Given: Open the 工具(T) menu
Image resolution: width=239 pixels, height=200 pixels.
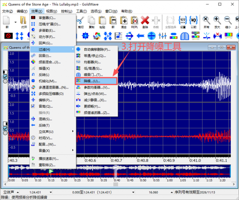Looking at the screenshot, I should coord(82,11).
